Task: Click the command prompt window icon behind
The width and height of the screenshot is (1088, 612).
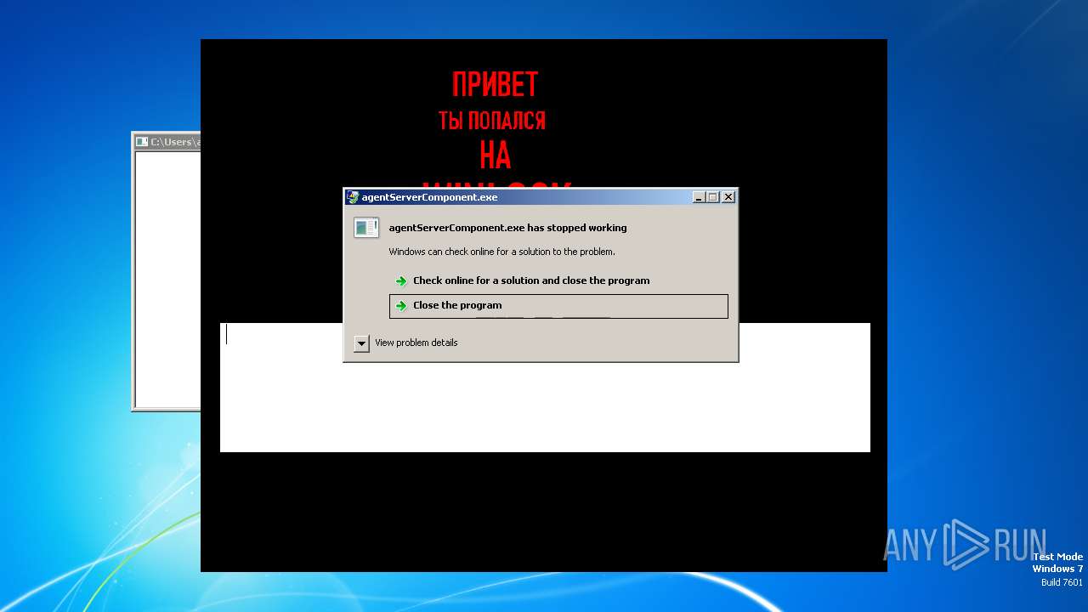Action: (x=142, y=142)
